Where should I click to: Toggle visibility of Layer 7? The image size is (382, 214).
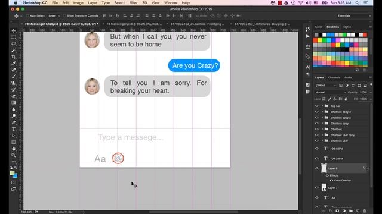point(317,188)
